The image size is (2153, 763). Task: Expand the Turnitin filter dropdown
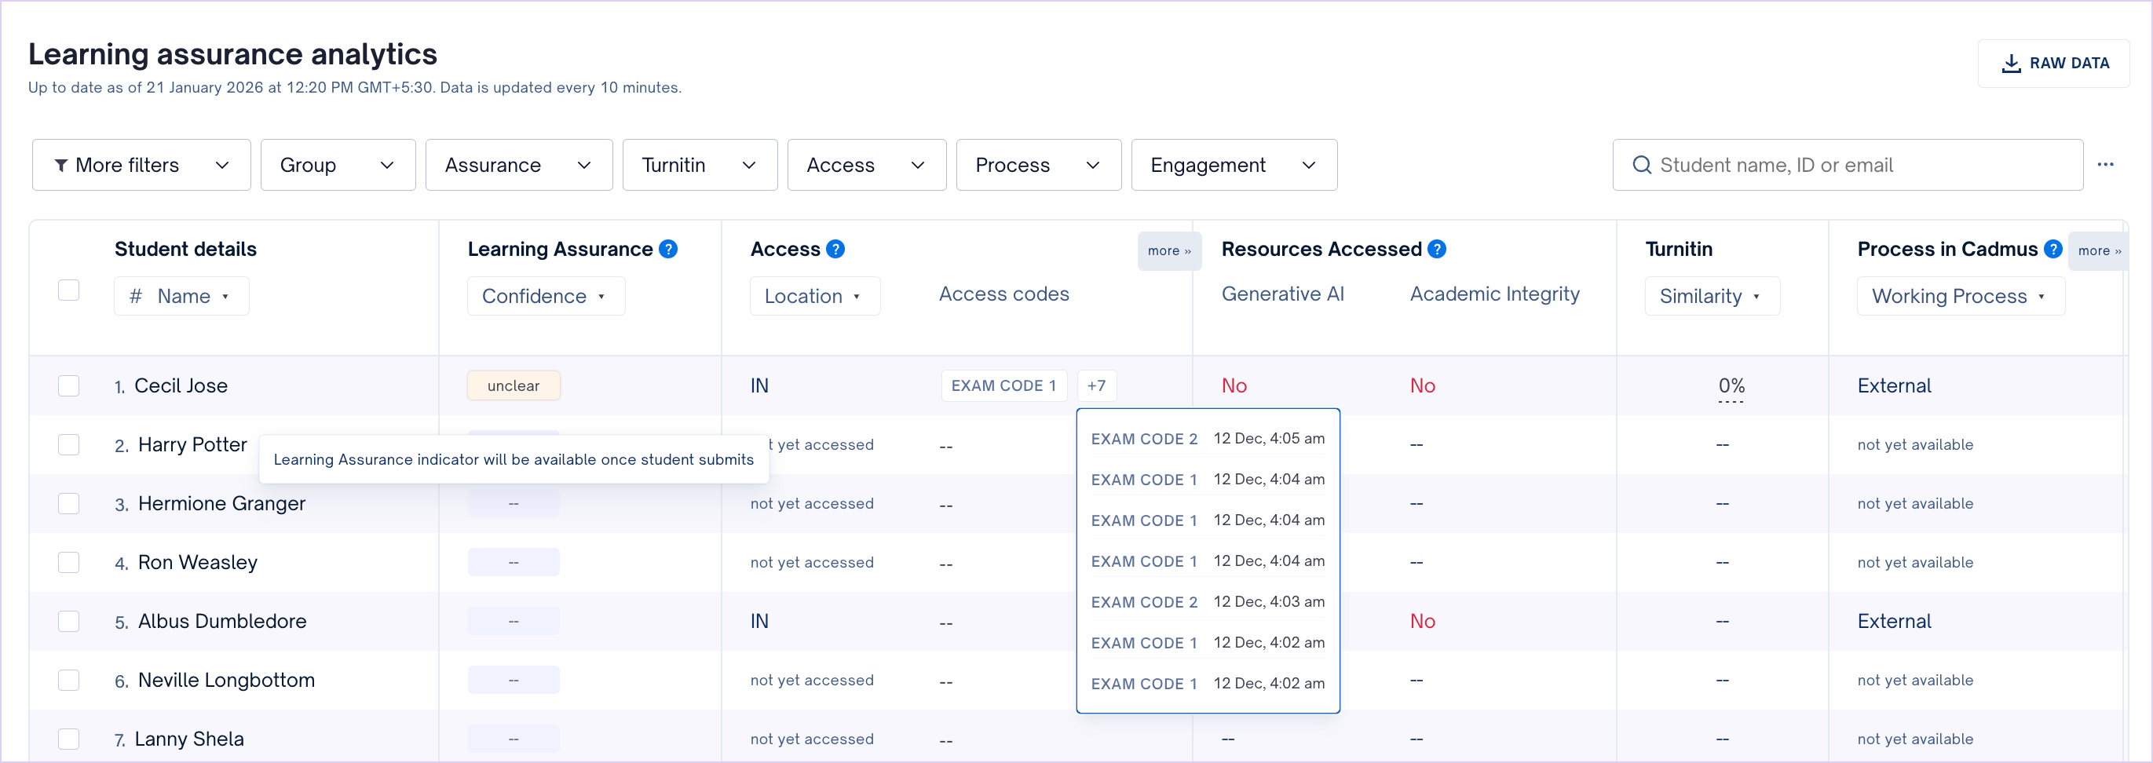tap(699, 165)
